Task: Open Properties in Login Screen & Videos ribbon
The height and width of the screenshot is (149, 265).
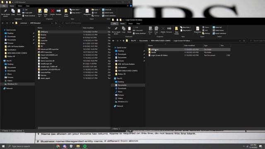Action: (198, 30)
